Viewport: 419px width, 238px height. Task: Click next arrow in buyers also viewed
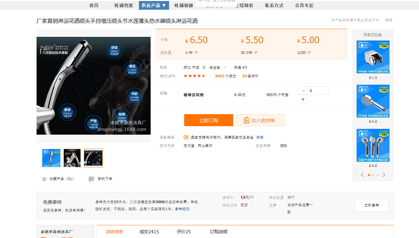(384, 175)
